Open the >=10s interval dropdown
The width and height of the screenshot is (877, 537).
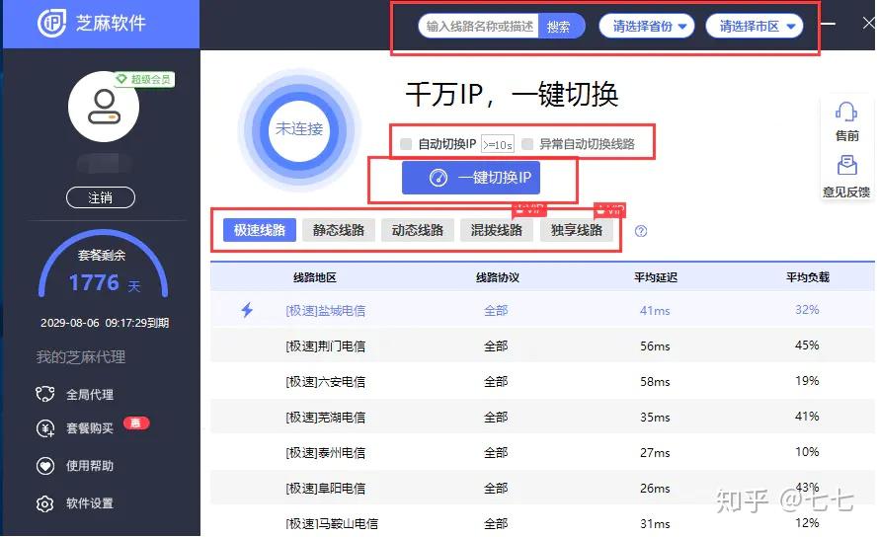click(497, 145)
